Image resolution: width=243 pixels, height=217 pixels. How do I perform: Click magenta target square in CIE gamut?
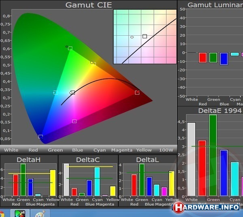[75, 121]
